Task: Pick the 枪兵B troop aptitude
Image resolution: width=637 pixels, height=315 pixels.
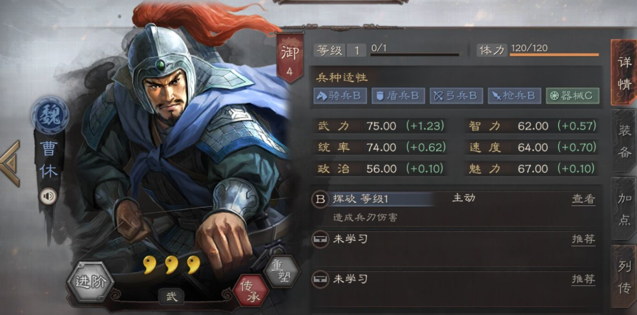Action: point(514,96)
